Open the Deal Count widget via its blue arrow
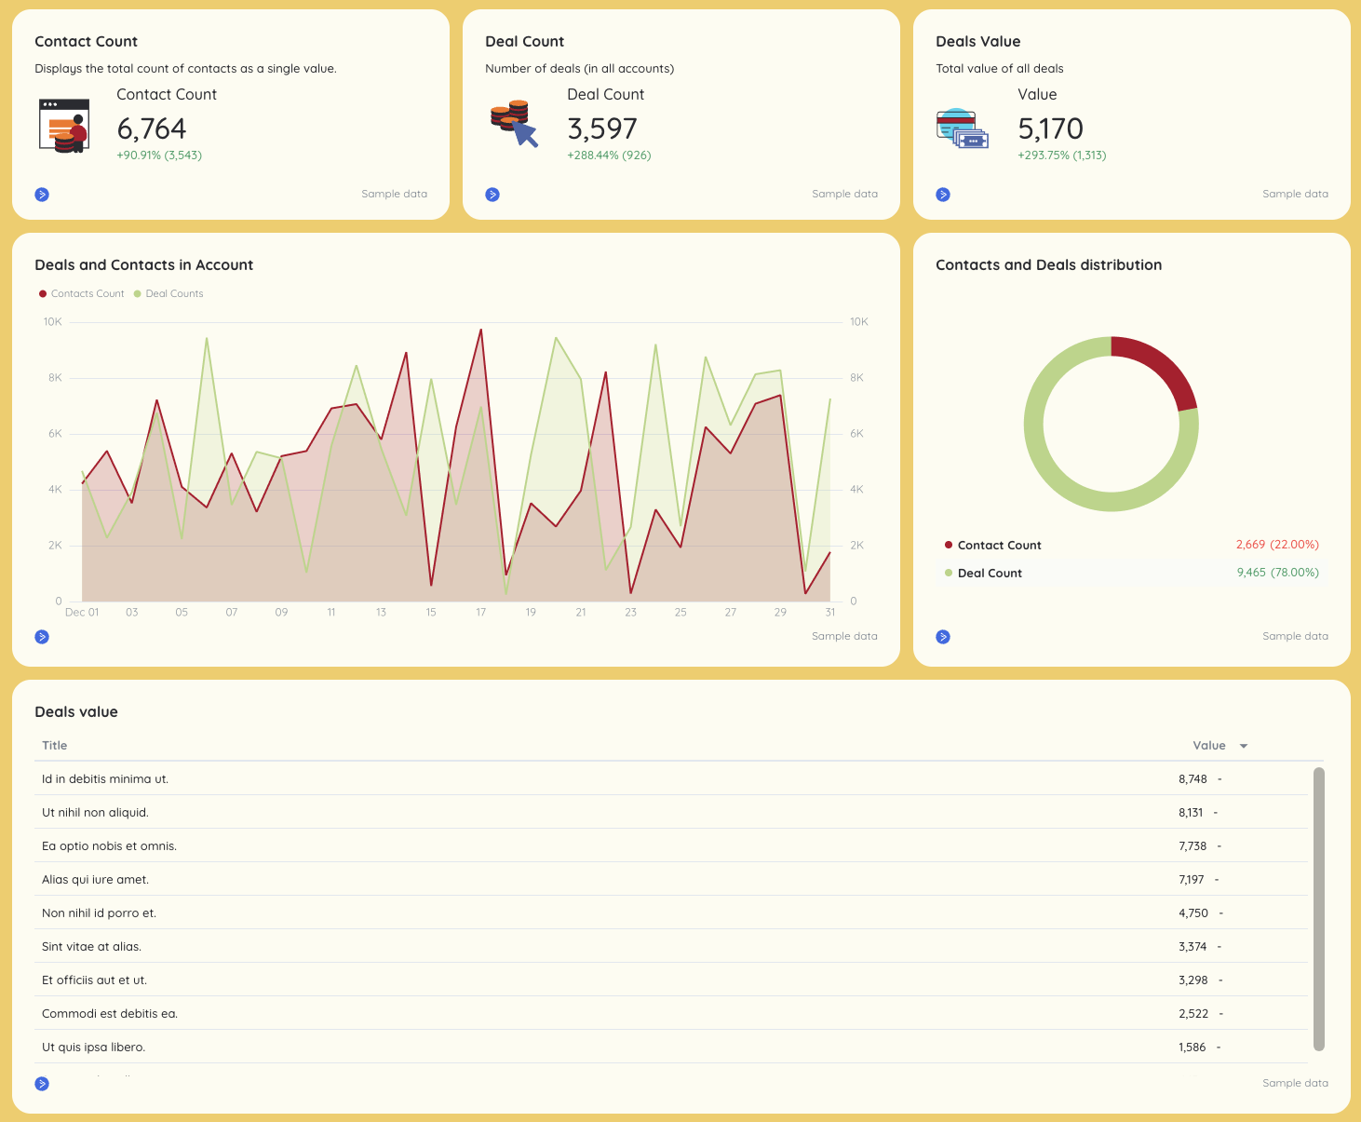The height and width of the screenshot is (1122, 1361). pyautogui.click(x=492, y=194)
